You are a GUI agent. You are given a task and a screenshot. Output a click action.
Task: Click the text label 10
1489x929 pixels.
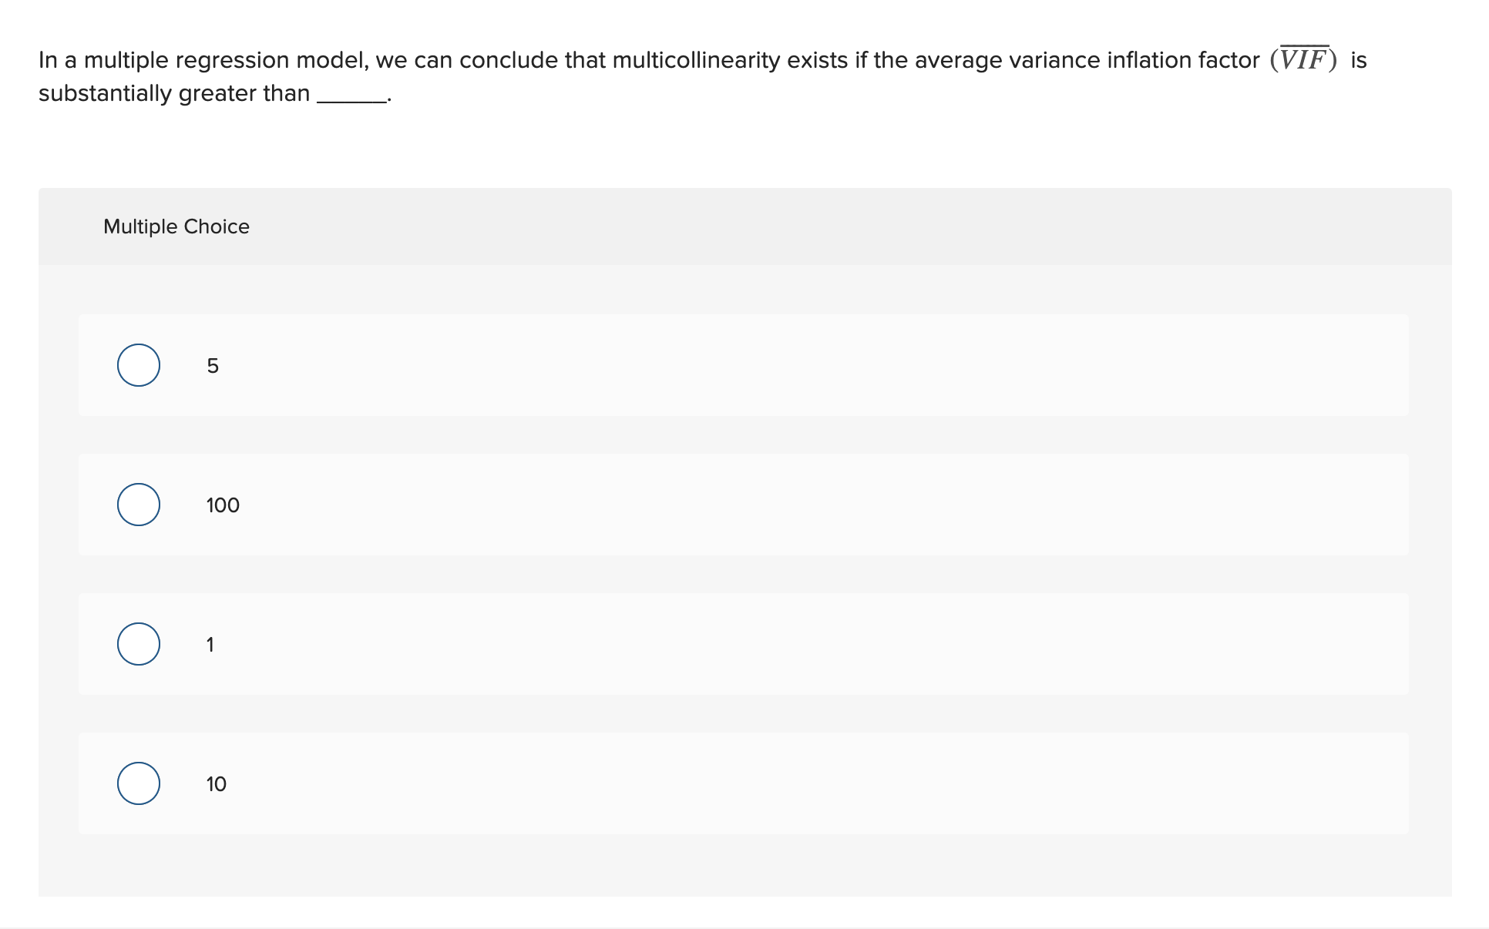[216, 783]
